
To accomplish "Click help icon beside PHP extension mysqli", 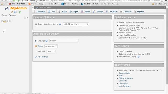I will [x=139, y=57].
